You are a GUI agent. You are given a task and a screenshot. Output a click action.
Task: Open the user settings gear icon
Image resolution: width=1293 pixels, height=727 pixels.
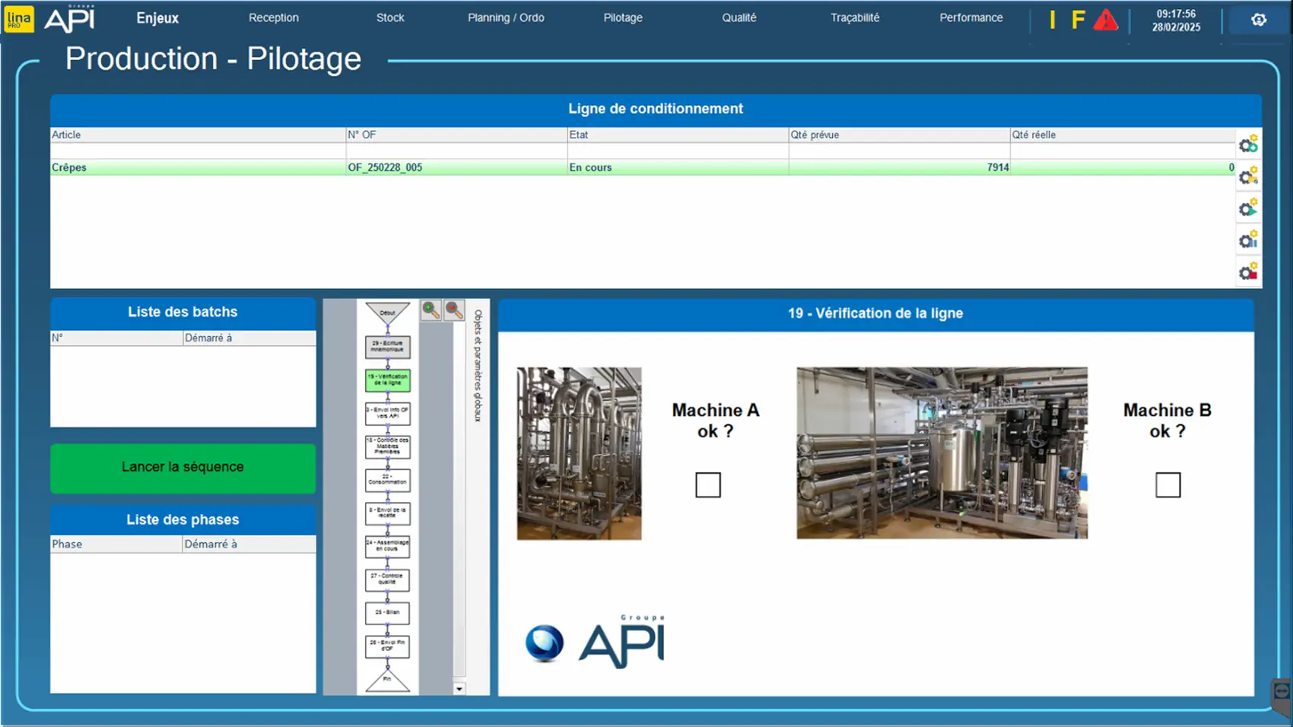pyautogui.click(x=1259, y=20)
